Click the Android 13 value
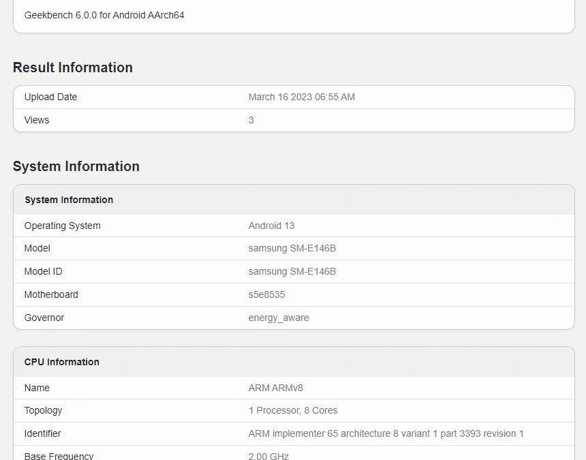This screenshot has width=586, height=460. coord(271,226)
